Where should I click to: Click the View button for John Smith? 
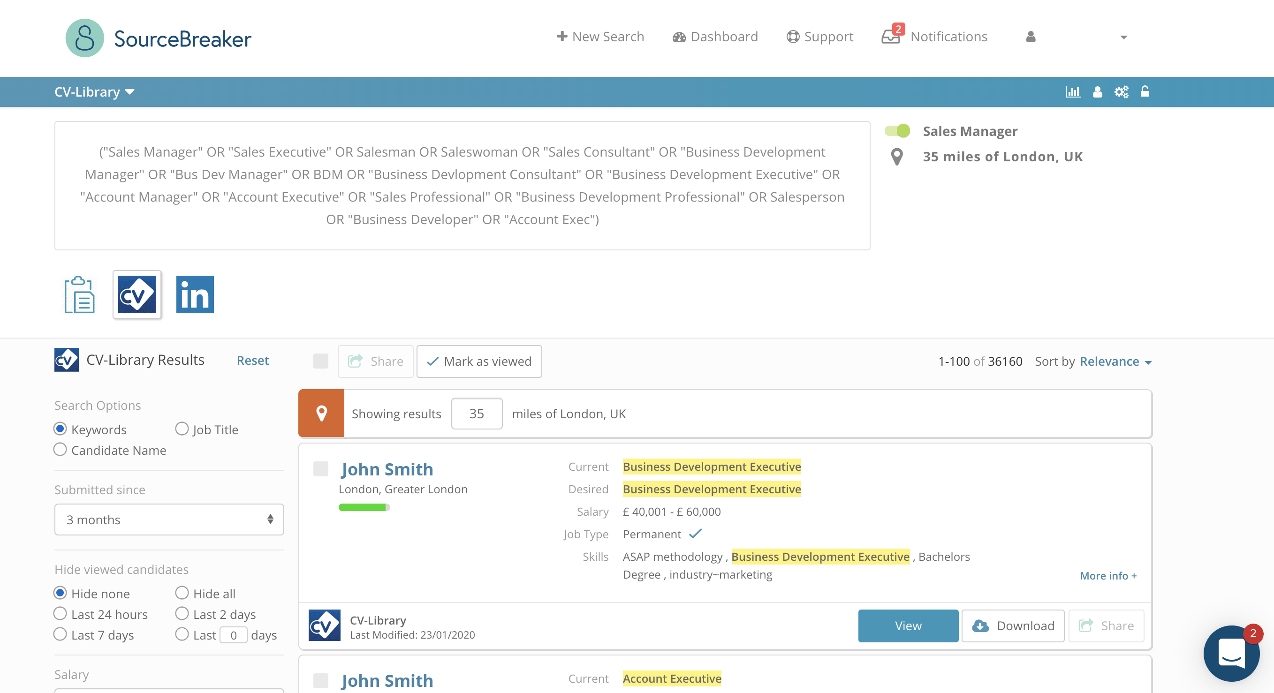pyautogui.click(x=908, y=626)
